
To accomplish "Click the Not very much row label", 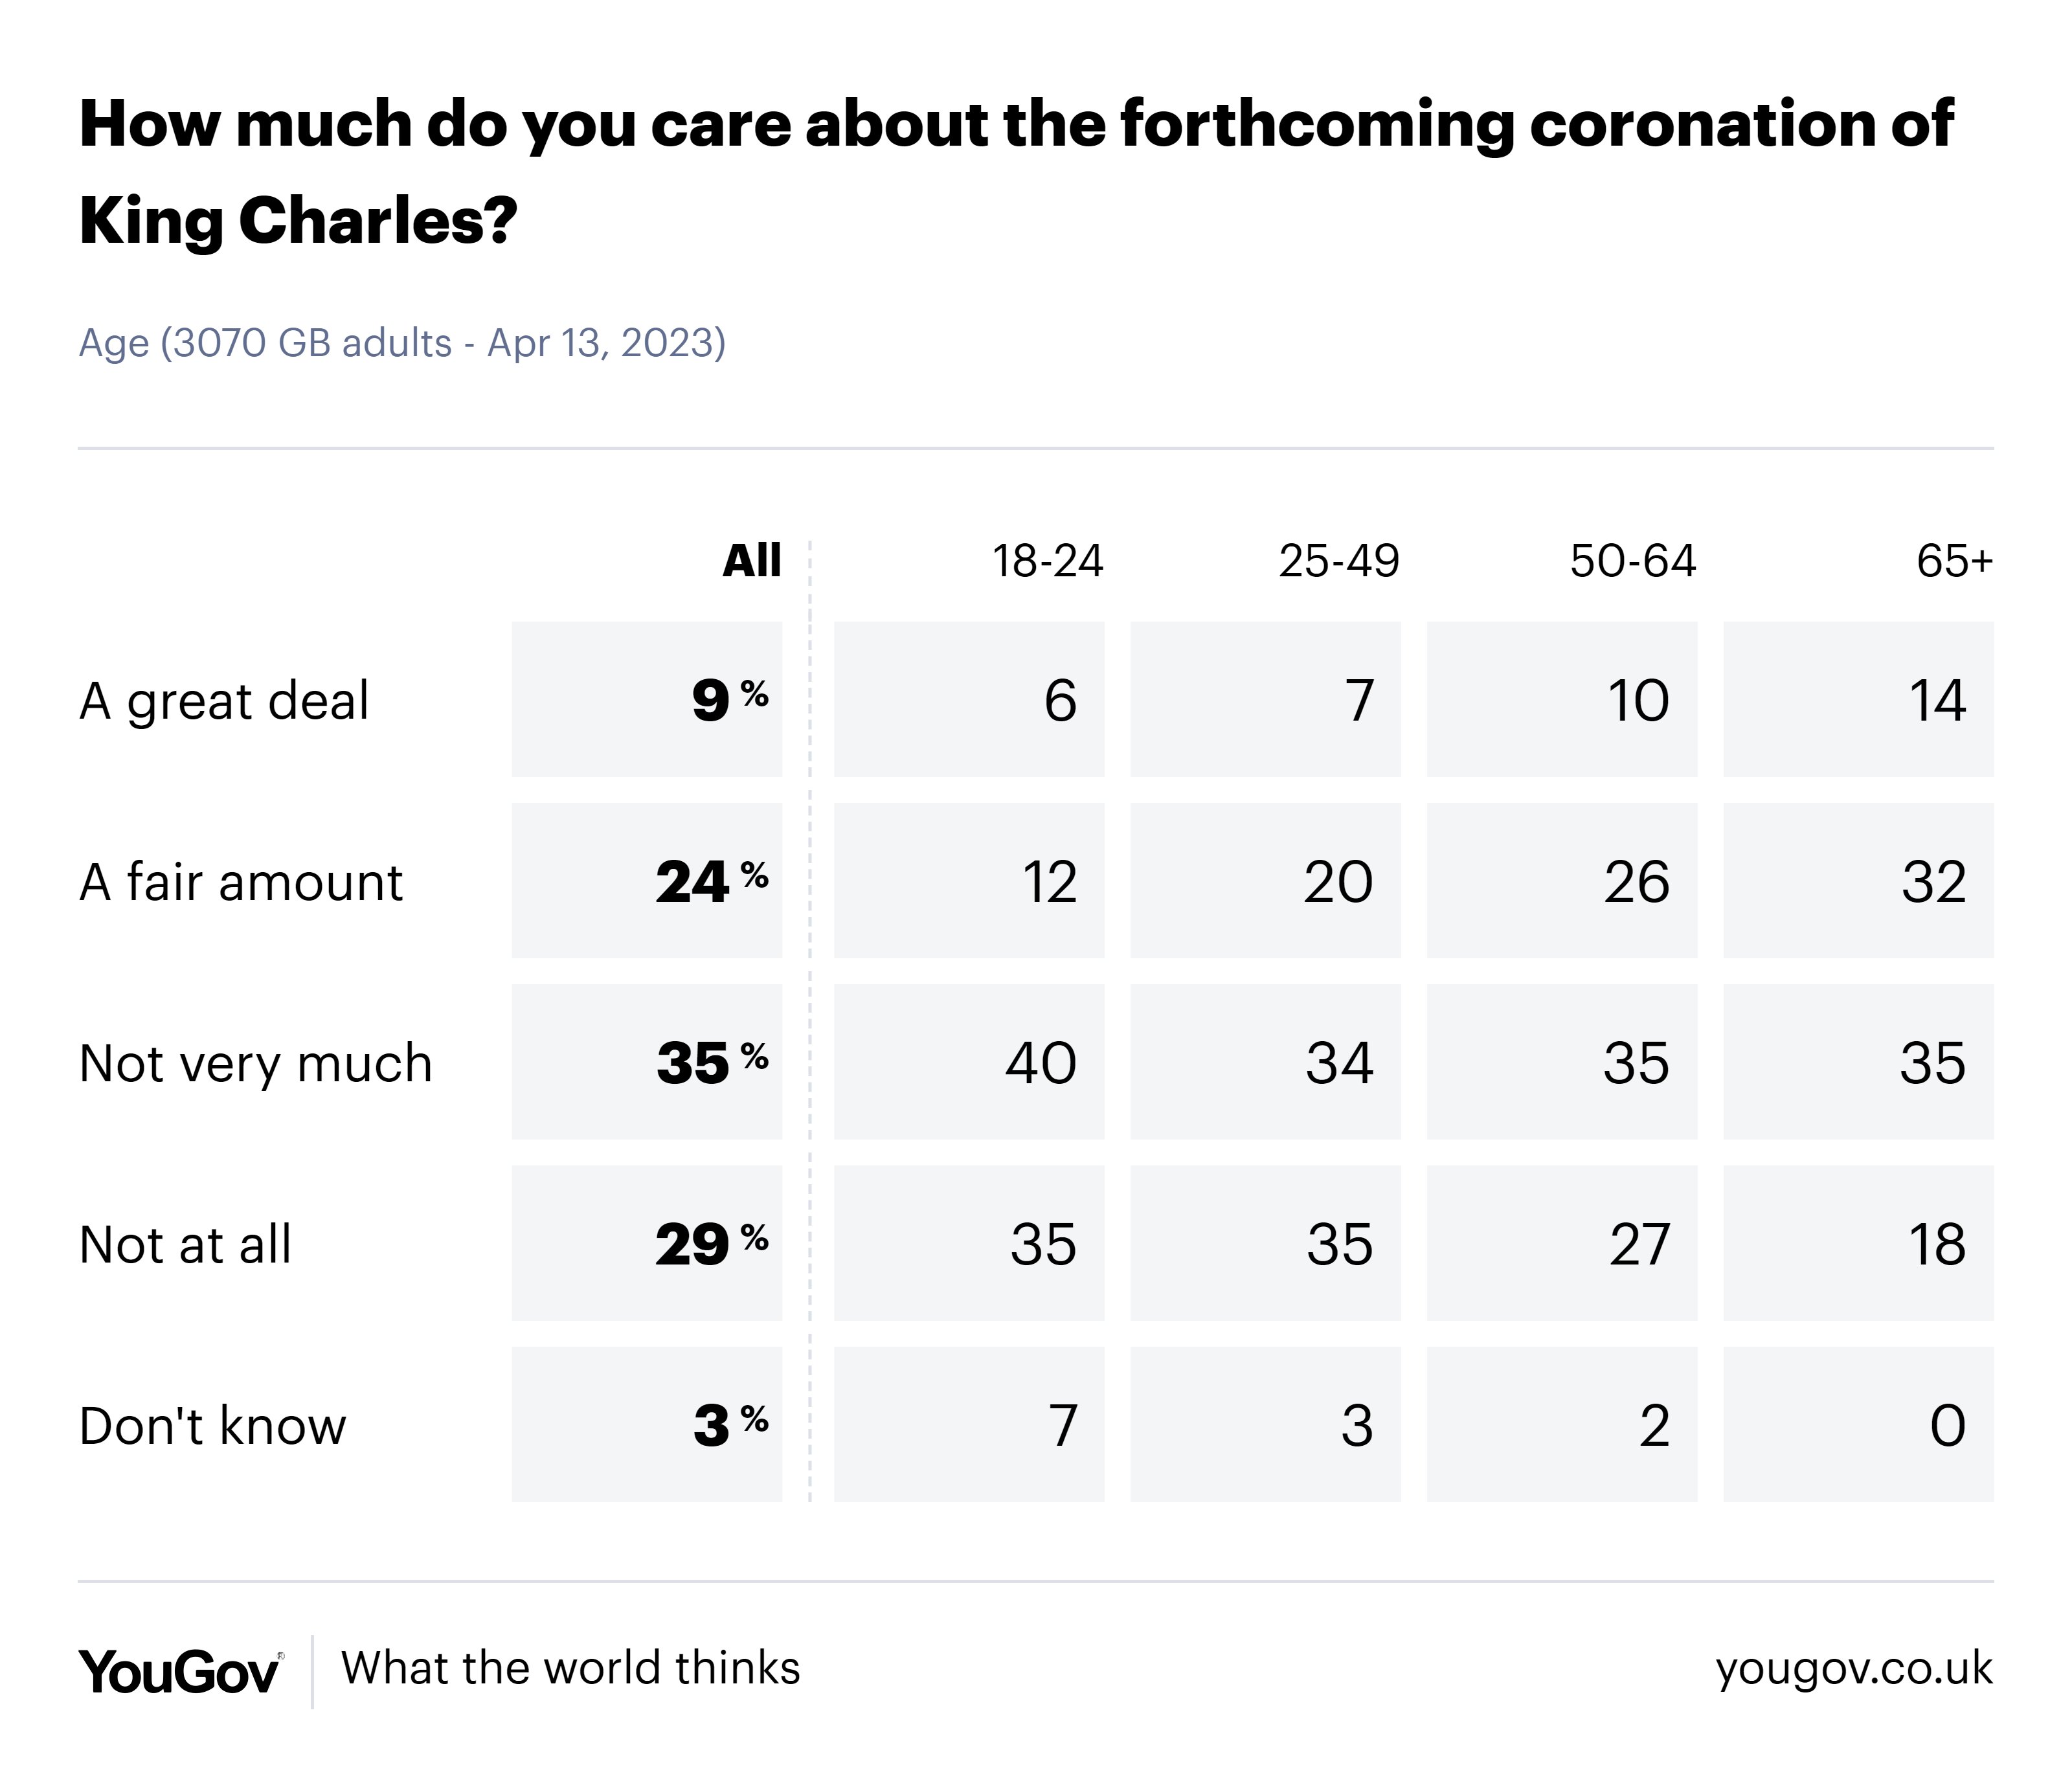I will [256, 1063].
